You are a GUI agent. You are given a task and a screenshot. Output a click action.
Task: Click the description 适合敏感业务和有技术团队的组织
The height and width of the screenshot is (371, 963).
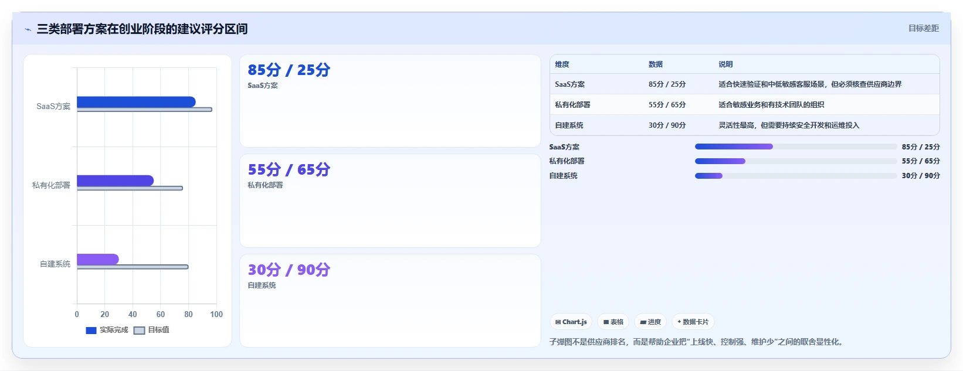click(772, 105)
